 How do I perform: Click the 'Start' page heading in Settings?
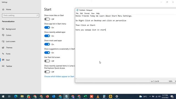[48, 9]
